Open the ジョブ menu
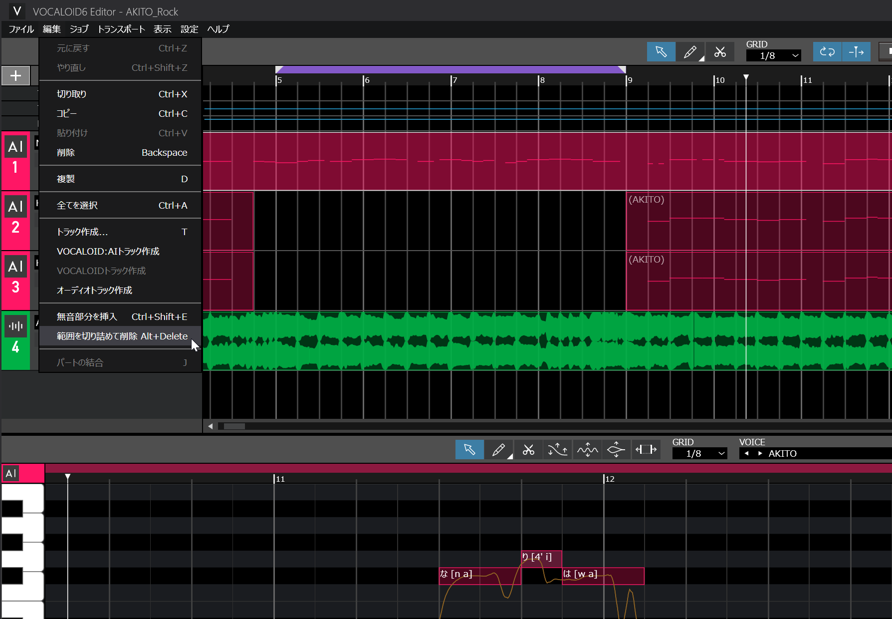Viewport: 892px width, 619px height. [79, 29]
